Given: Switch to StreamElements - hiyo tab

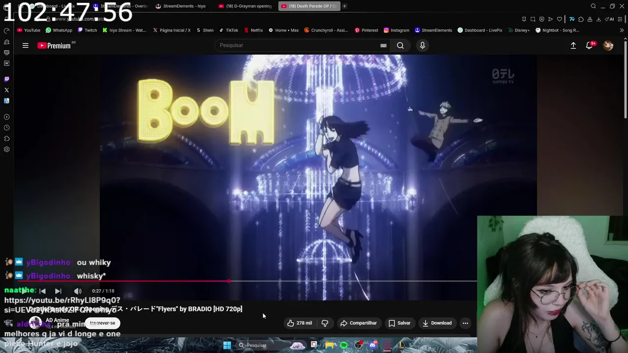Looking at the screenshot, I should coord(182,6).
